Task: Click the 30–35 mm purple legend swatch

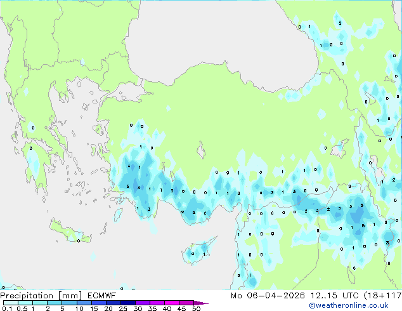Action: 143,303
